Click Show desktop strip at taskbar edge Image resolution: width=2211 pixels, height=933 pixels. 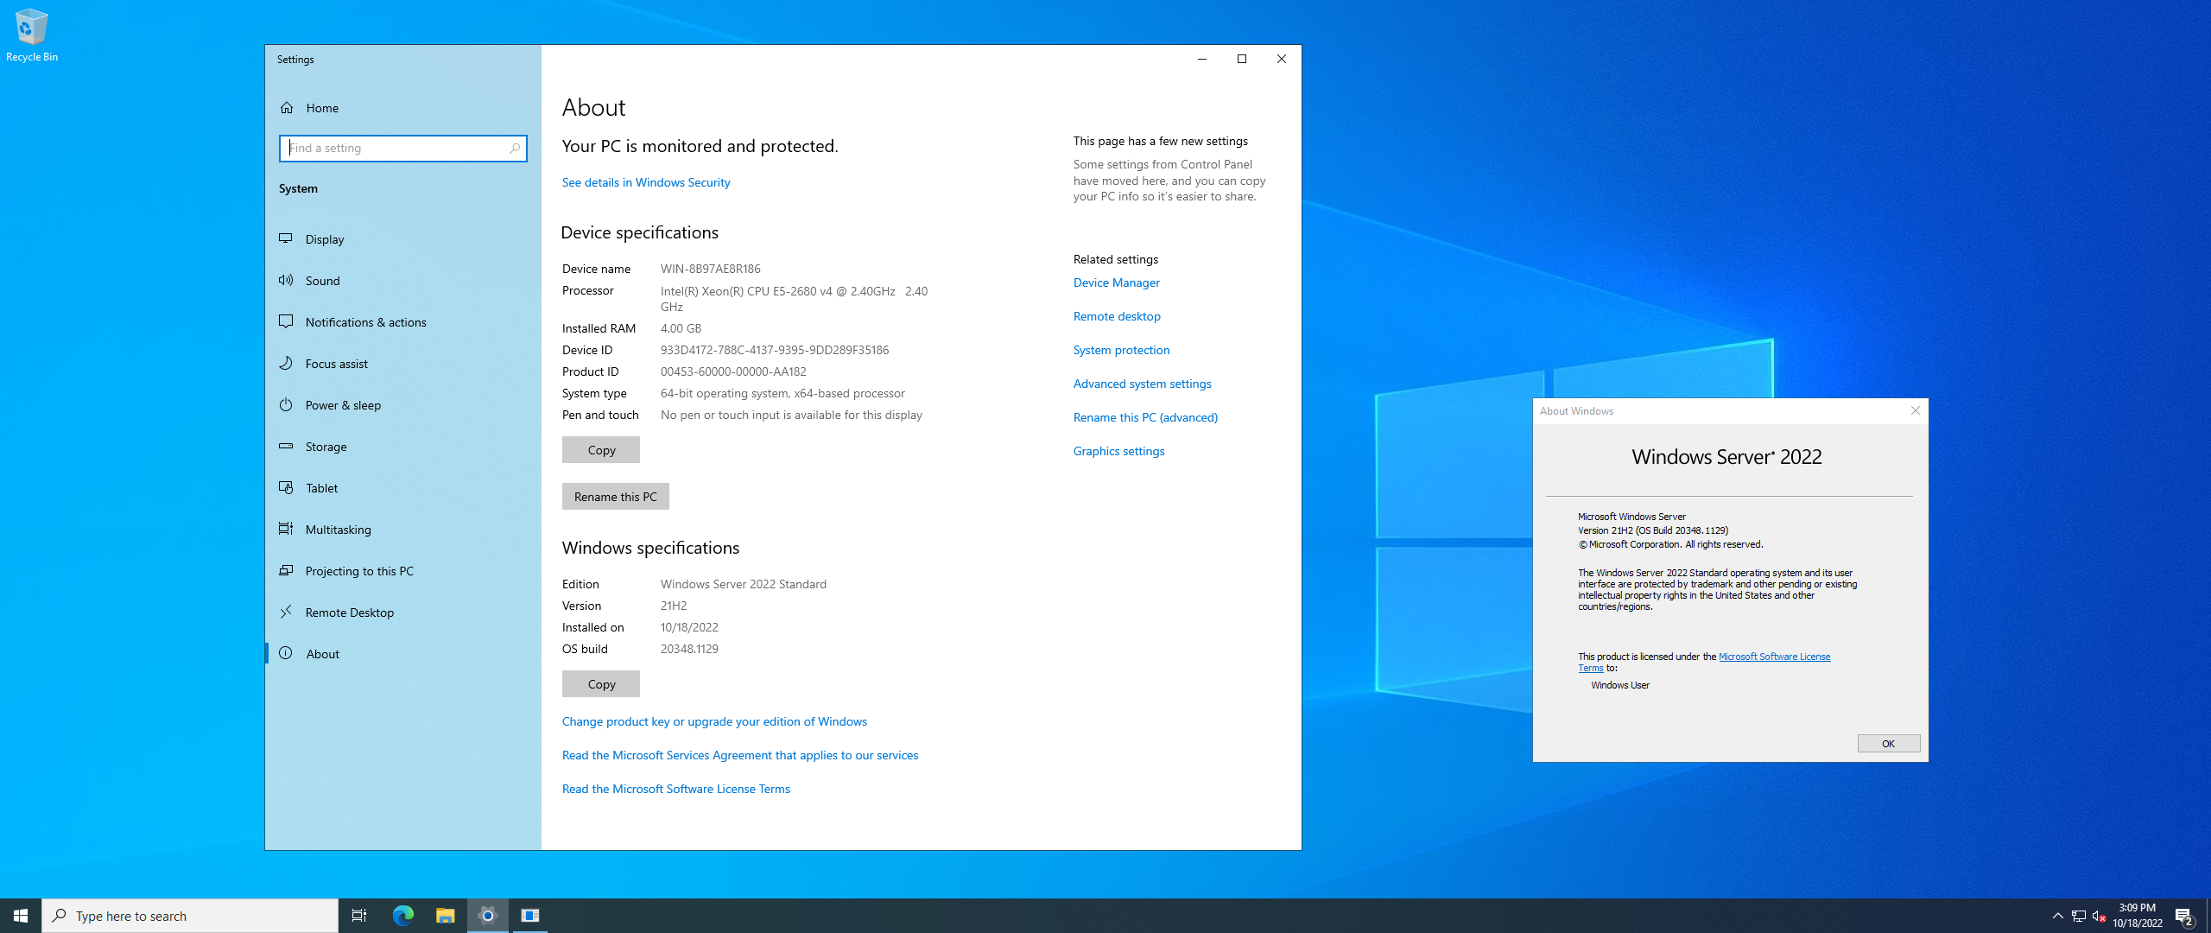(x=2208, y=916)
